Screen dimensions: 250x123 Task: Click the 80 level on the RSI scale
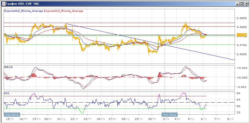(x=239, y=93)
